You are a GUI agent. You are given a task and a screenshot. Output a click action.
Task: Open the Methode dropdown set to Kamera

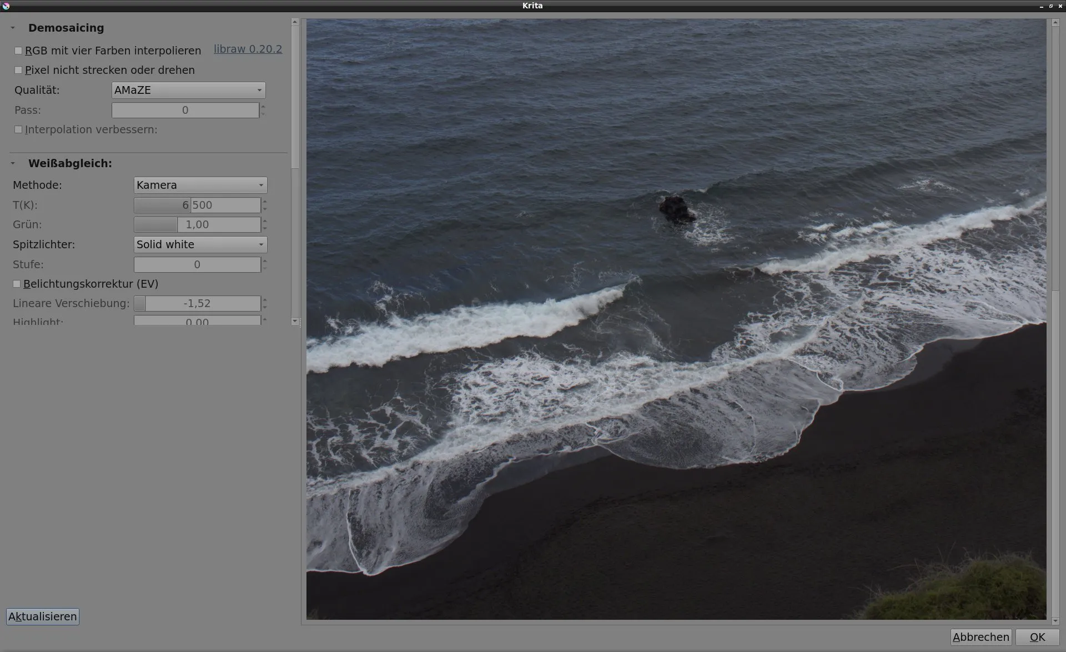coord(200,185)
